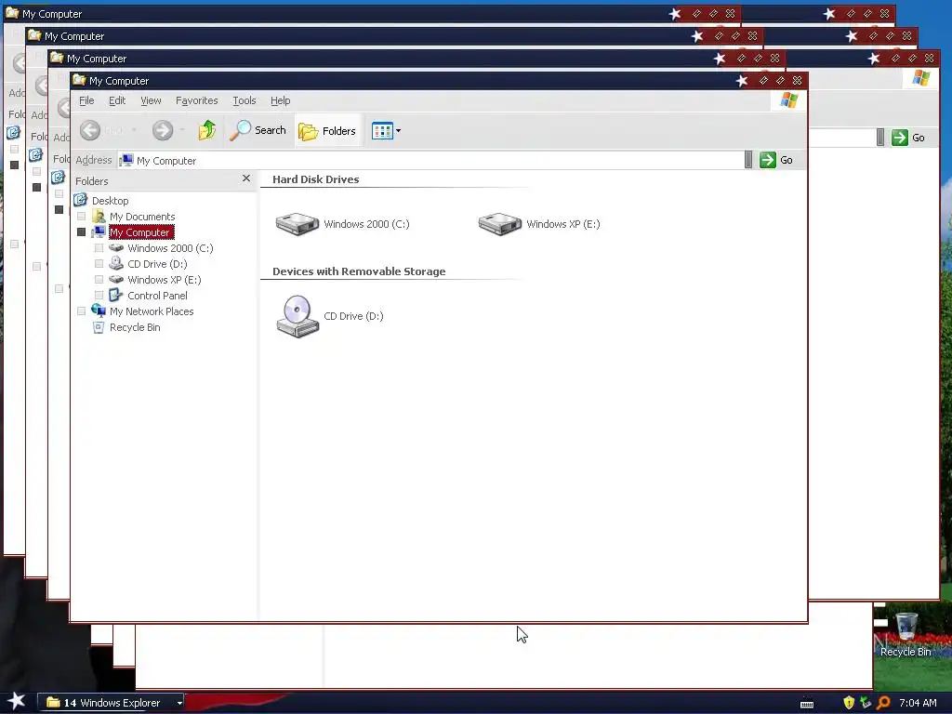Select the Windows XP (E:) hard disk icon
The width and height of the screenshot is (952, 714).
click(x=499, y=223)
